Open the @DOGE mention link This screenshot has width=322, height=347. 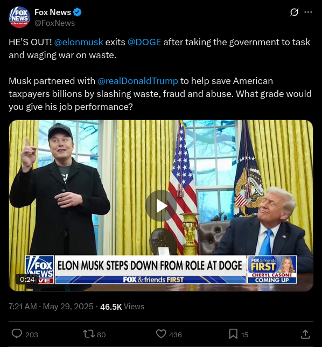[x=144, y=42]
